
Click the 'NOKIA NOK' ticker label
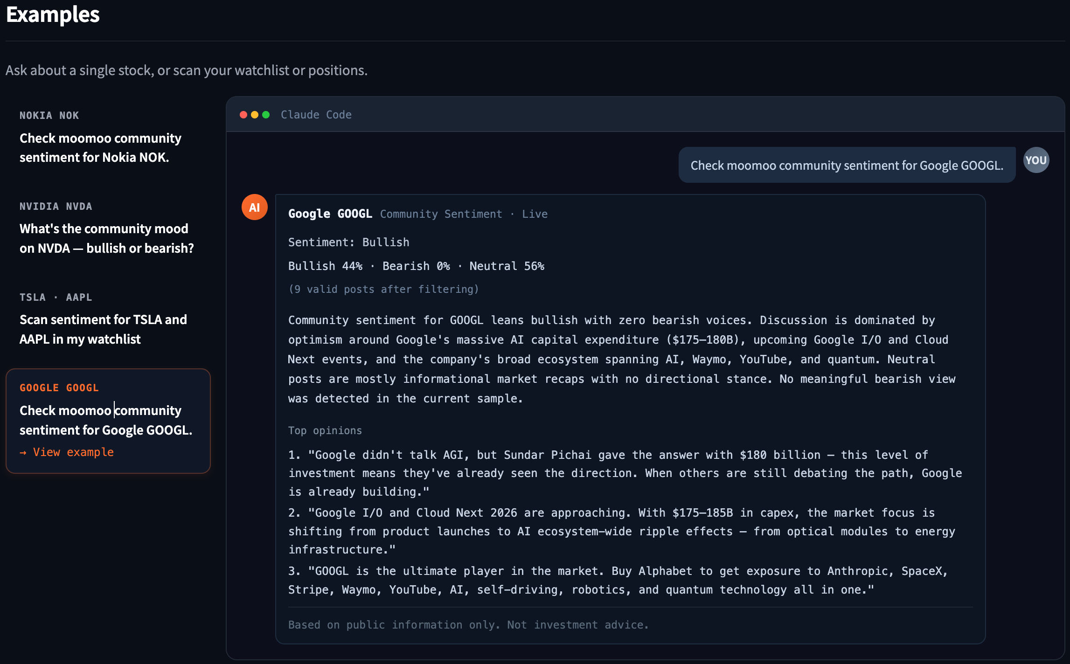click(x=49, y=116)
